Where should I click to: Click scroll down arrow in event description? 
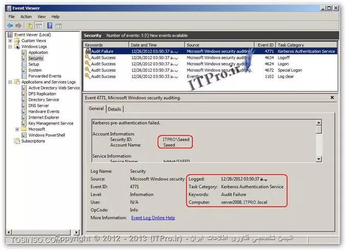pyautogui.click(x=319, y=158)
